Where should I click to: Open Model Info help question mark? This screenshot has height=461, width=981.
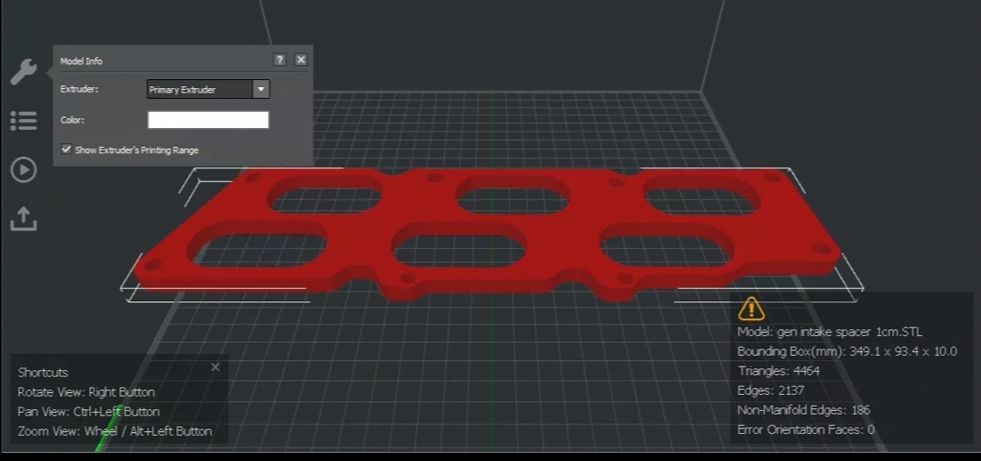pyautogui.click(x=280, y=59)
